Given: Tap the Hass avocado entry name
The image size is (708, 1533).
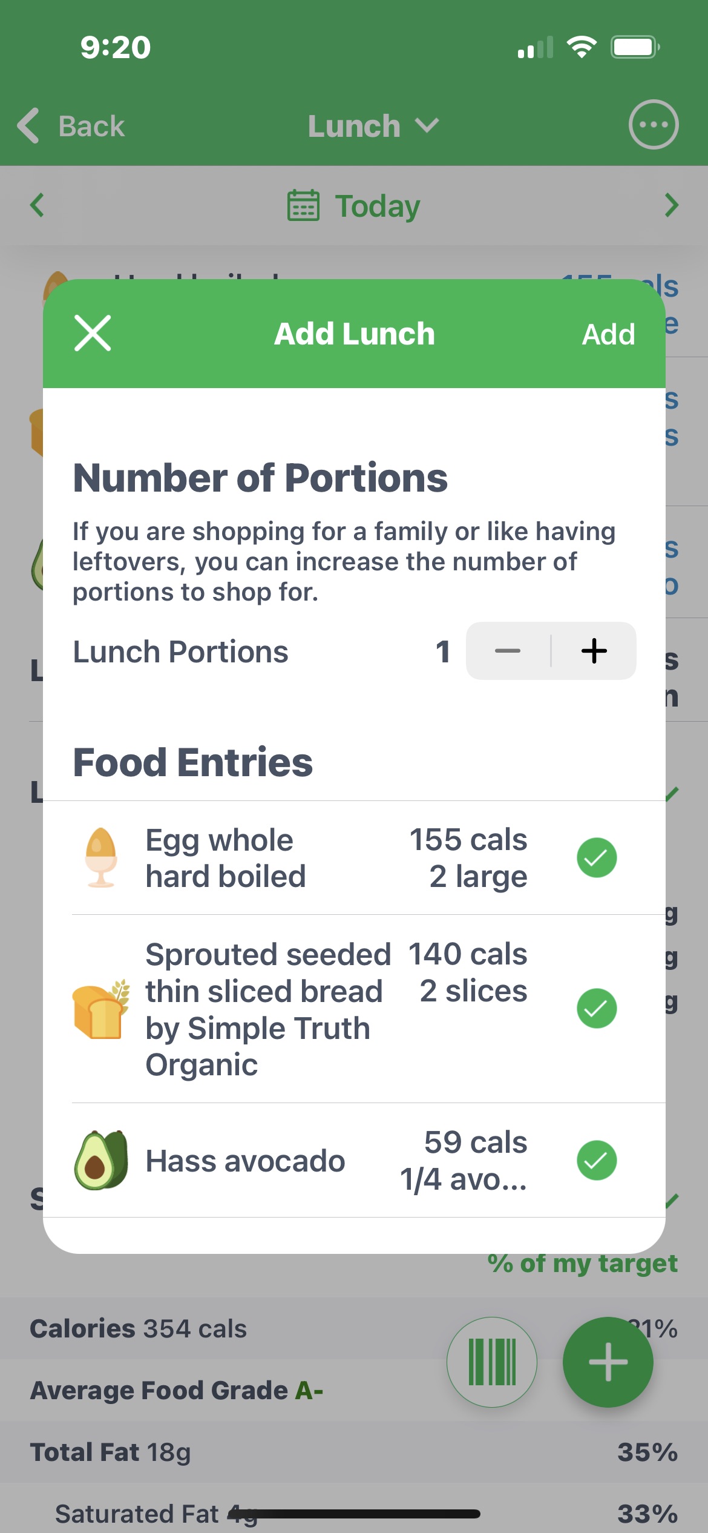Looking at the screenshot, I should pyautogui.click(x=245, y=1161).
